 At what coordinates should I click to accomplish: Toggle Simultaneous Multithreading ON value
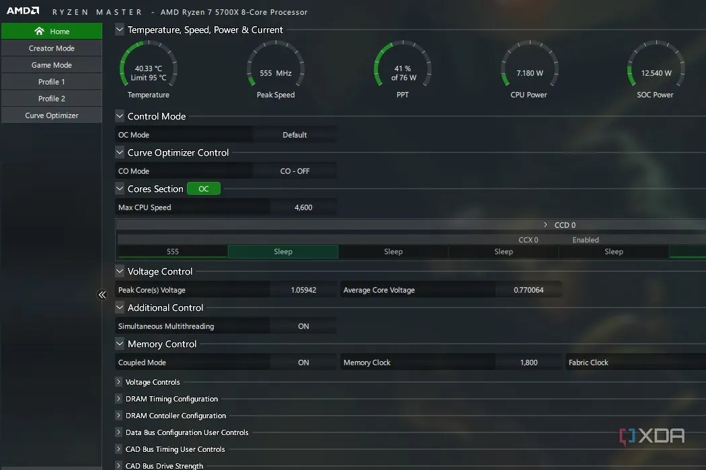pos(303,326)
